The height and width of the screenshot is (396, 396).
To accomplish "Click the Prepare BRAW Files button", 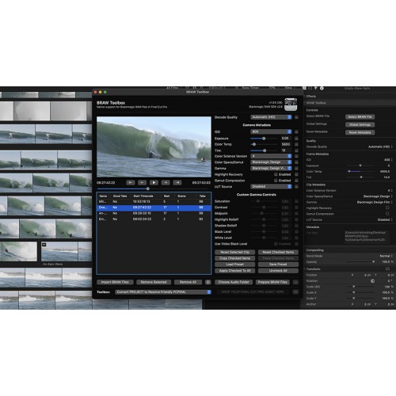I will pyautogui.click(x=272, y=282).
